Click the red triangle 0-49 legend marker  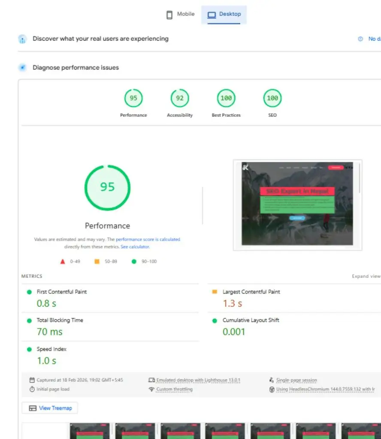point(63,261)
